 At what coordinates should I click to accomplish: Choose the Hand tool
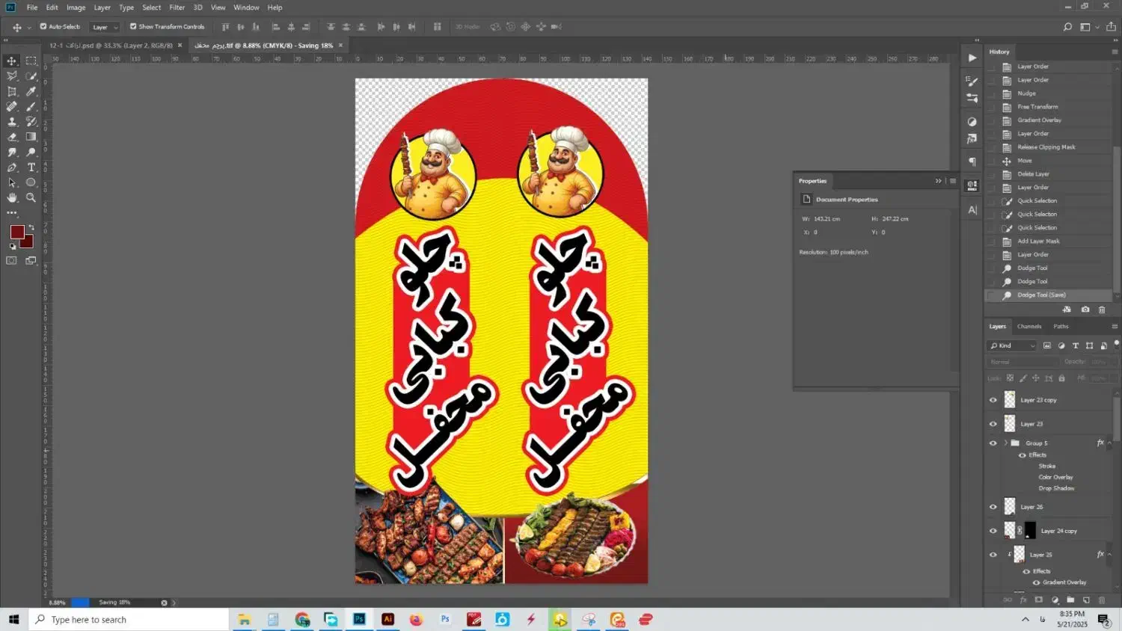tap(12, 198)
